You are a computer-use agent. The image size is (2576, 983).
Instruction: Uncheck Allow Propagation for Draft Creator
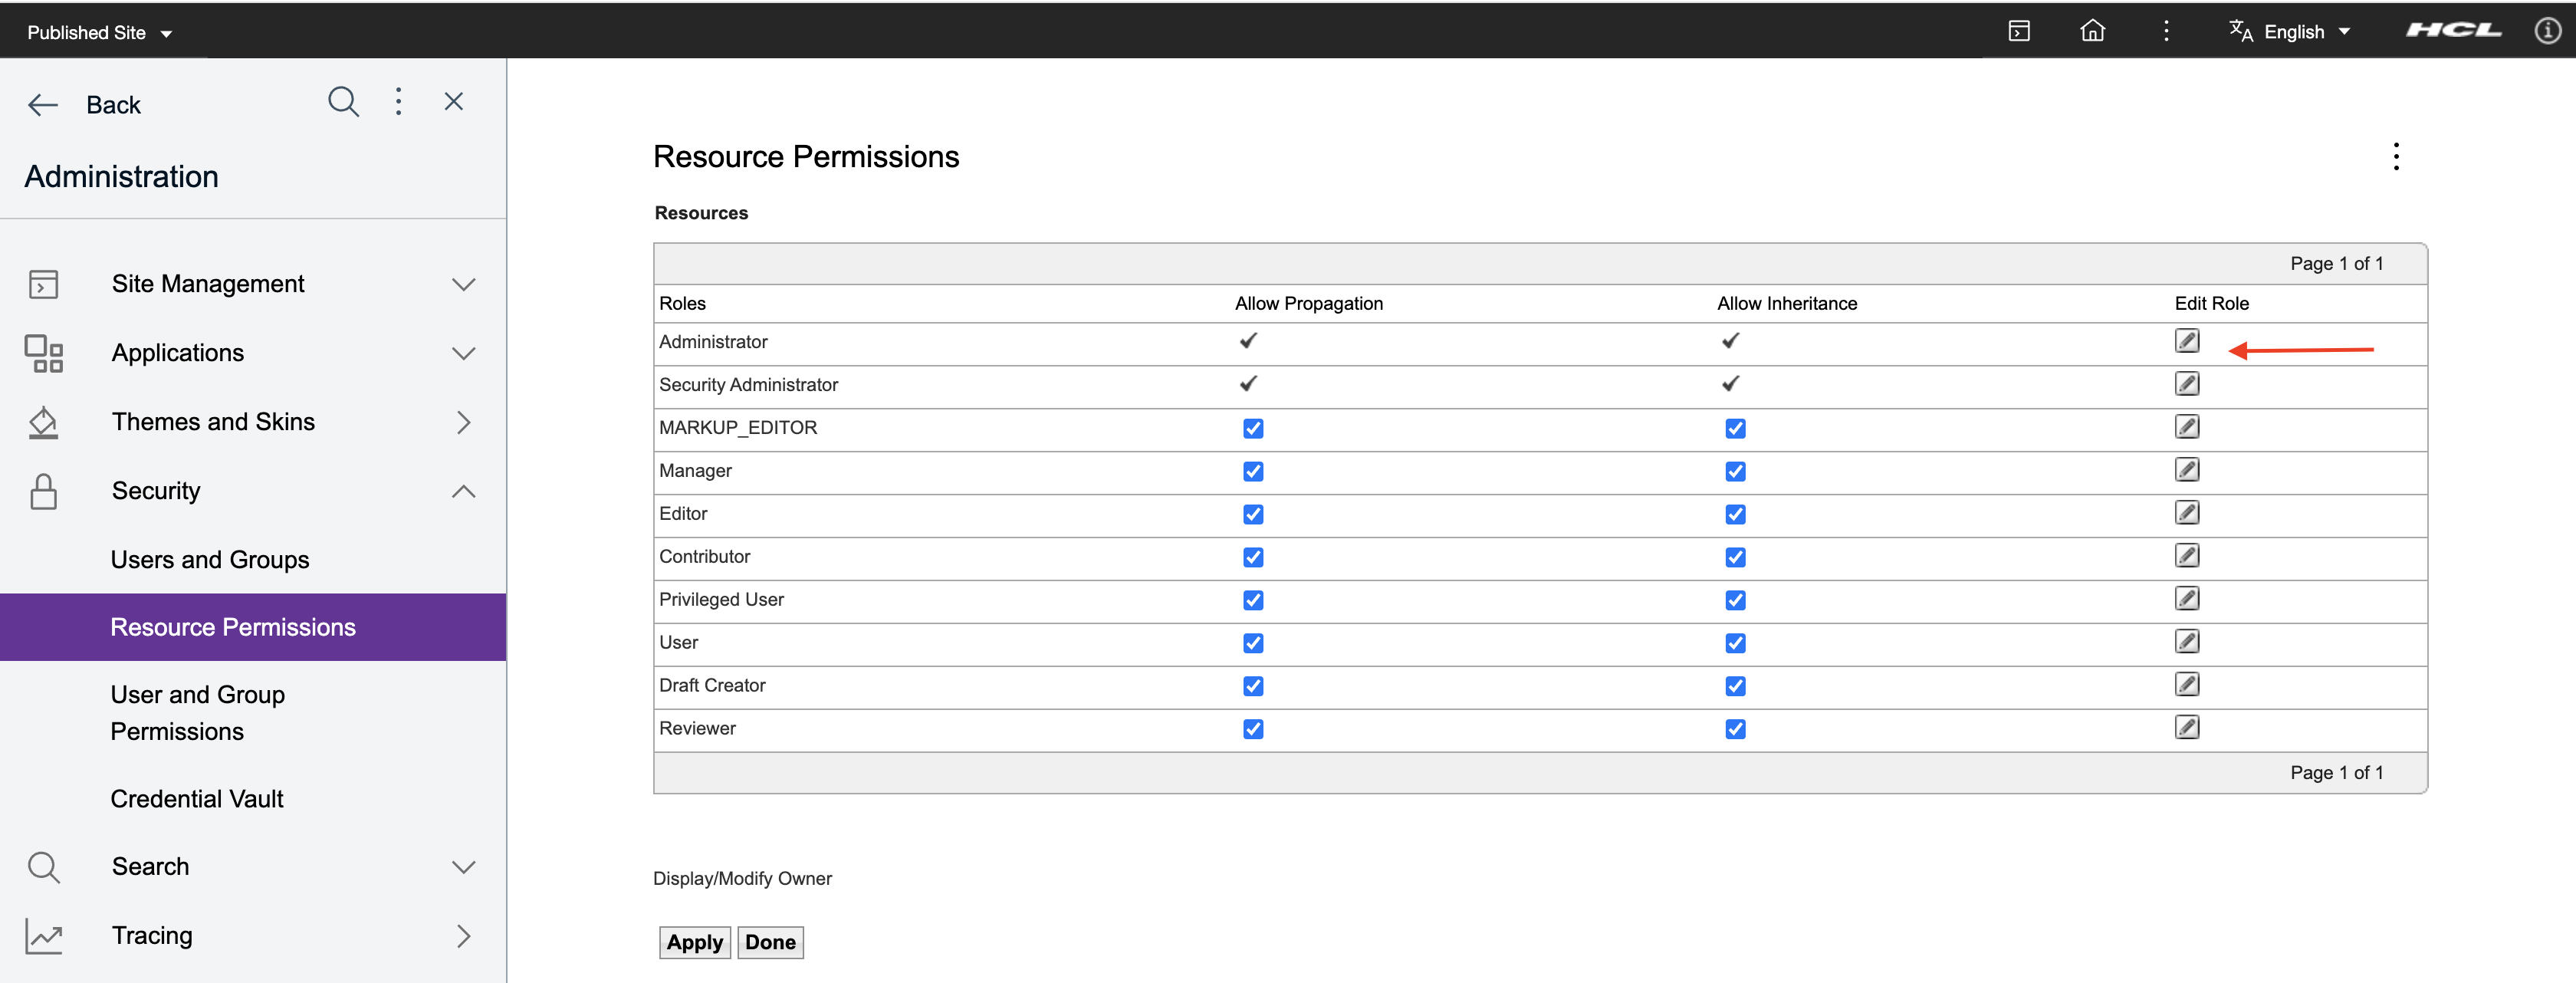point(1252,687)
